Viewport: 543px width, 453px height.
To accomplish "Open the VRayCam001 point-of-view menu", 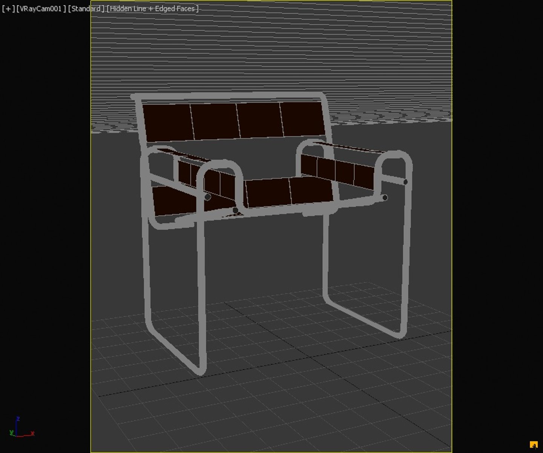I will click(41, 9).
